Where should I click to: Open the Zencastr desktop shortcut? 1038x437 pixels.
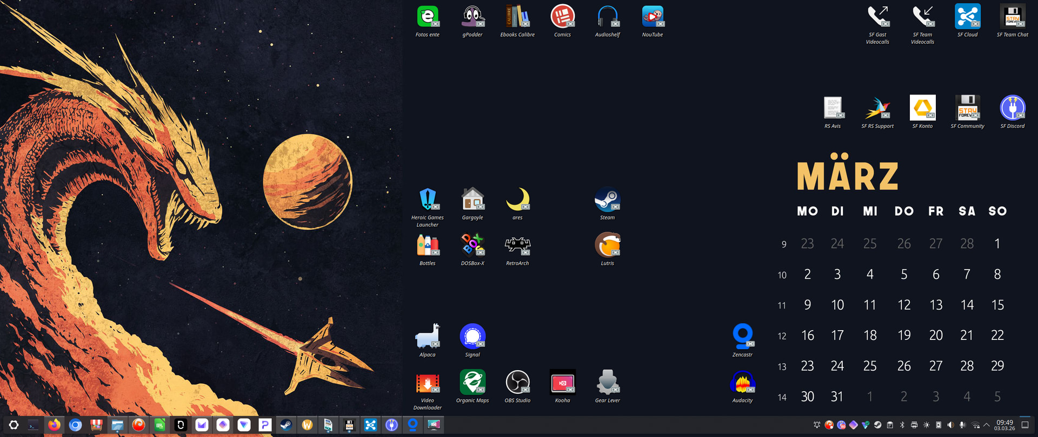pyautogui.click(x=742, y=337)
